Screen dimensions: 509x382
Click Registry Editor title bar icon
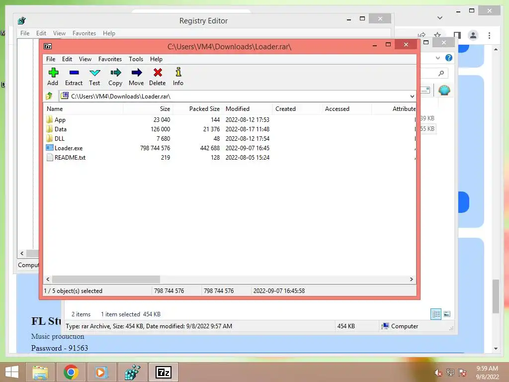pyautogui.click(x=22, y=21)
